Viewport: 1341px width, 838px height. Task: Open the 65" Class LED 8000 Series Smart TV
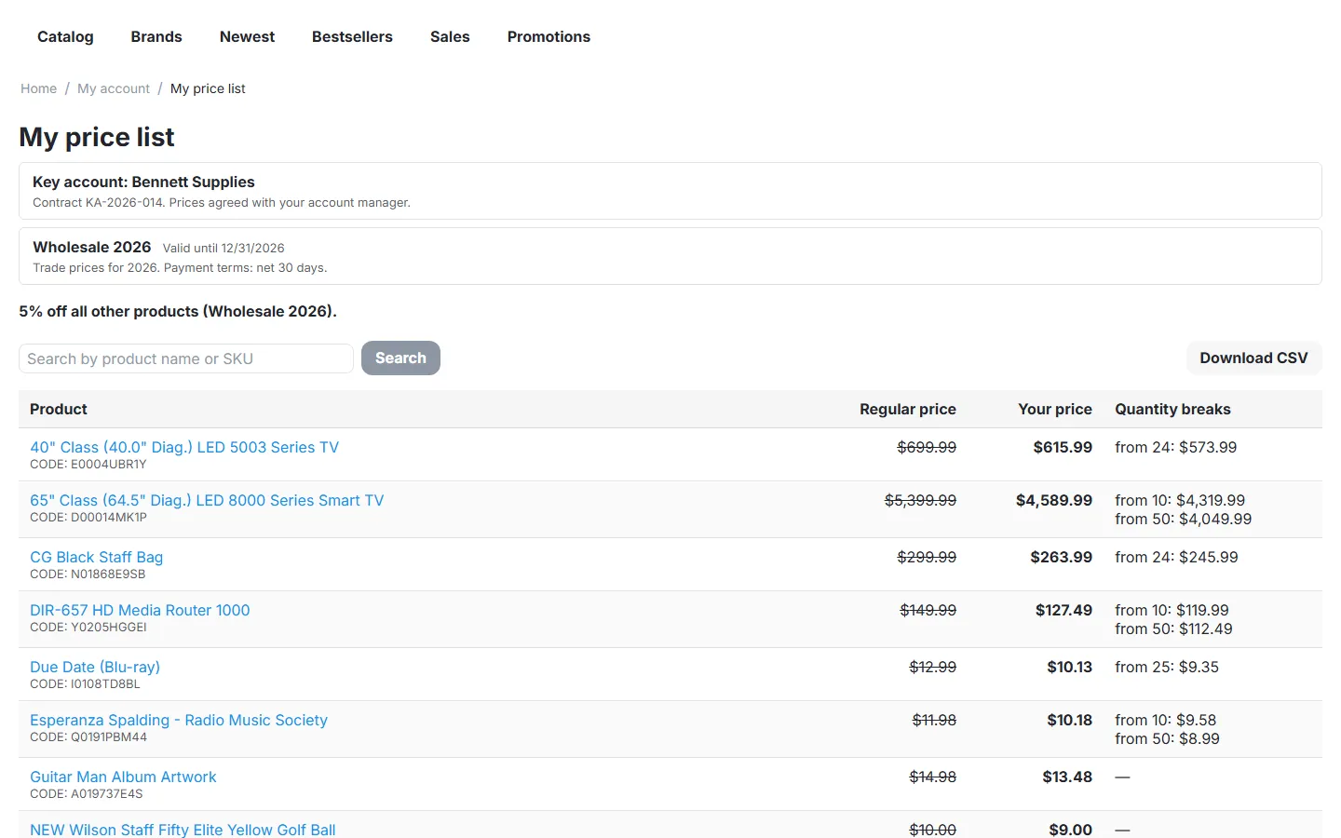tap(207, 500)
